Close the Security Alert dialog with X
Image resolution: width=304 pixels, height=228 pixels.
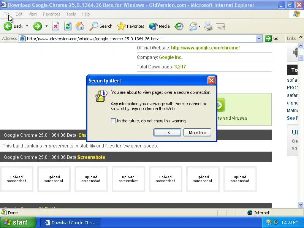211,80
